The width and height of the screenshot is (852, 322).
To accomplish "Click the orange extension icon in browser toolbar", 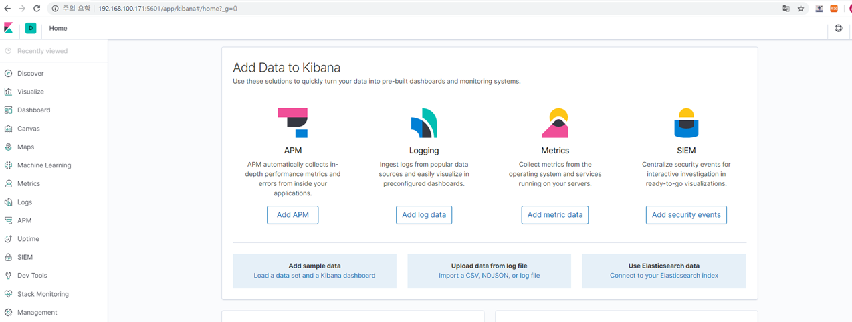I will coord(834,9).
